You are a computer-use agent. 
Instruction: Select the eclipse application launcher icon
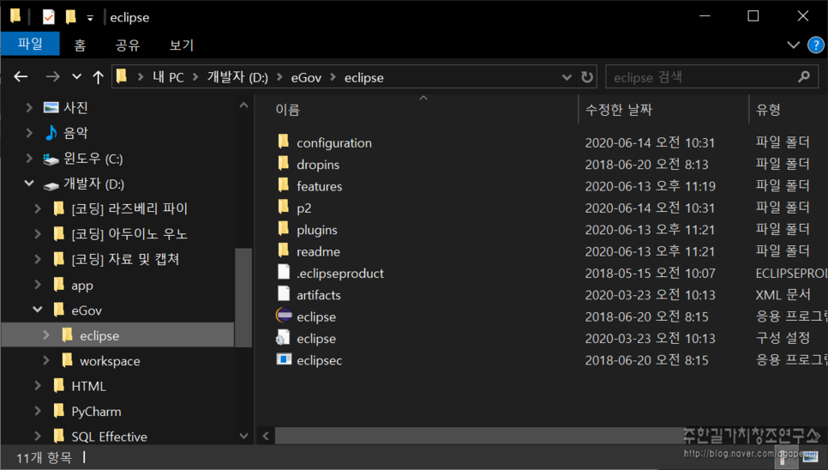pos(284,316)
